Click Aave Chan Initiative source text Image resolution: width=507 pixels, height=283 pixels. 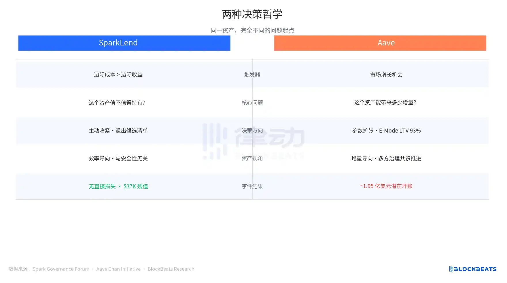(x=118, y=269)
